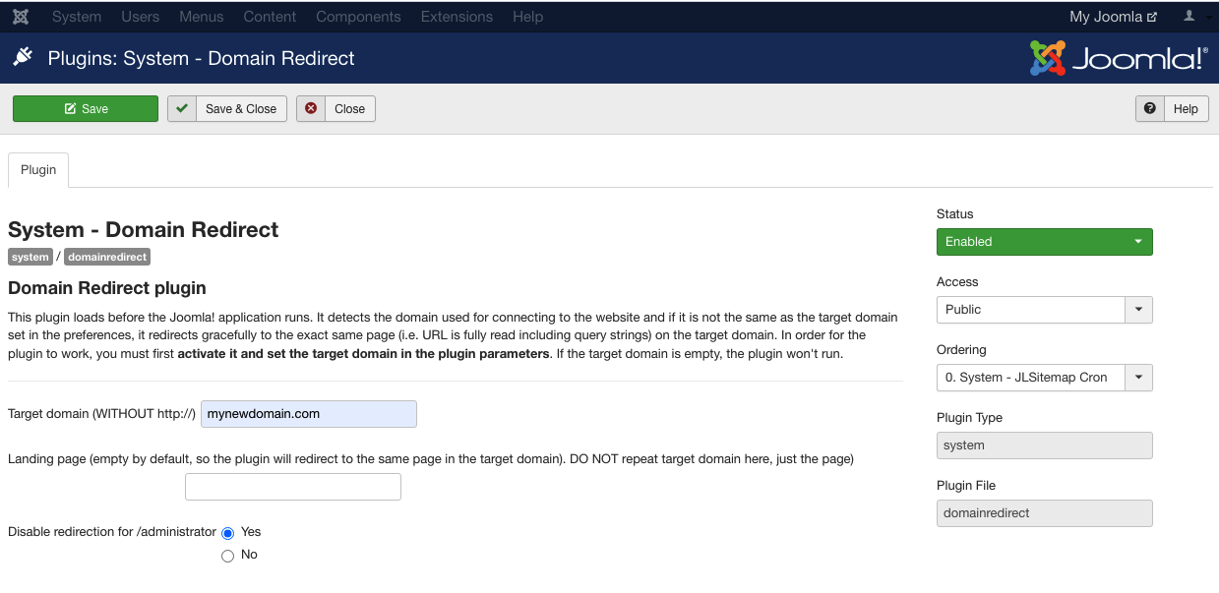Open the My Joomla site link
The image size is (1219, 593).
1113,17
